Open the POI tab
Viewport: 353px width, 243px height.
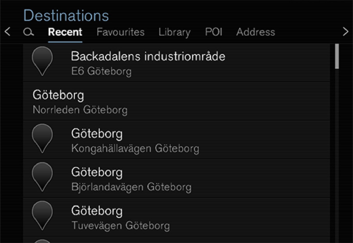point(213,32)
